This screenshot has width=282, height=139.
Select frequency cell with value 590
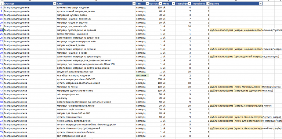pyautogui.click(x=156, y=79)
